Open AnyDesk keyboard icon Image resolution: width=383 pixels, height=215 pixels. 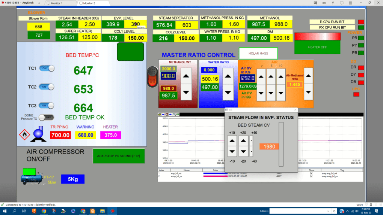point(324,3)
